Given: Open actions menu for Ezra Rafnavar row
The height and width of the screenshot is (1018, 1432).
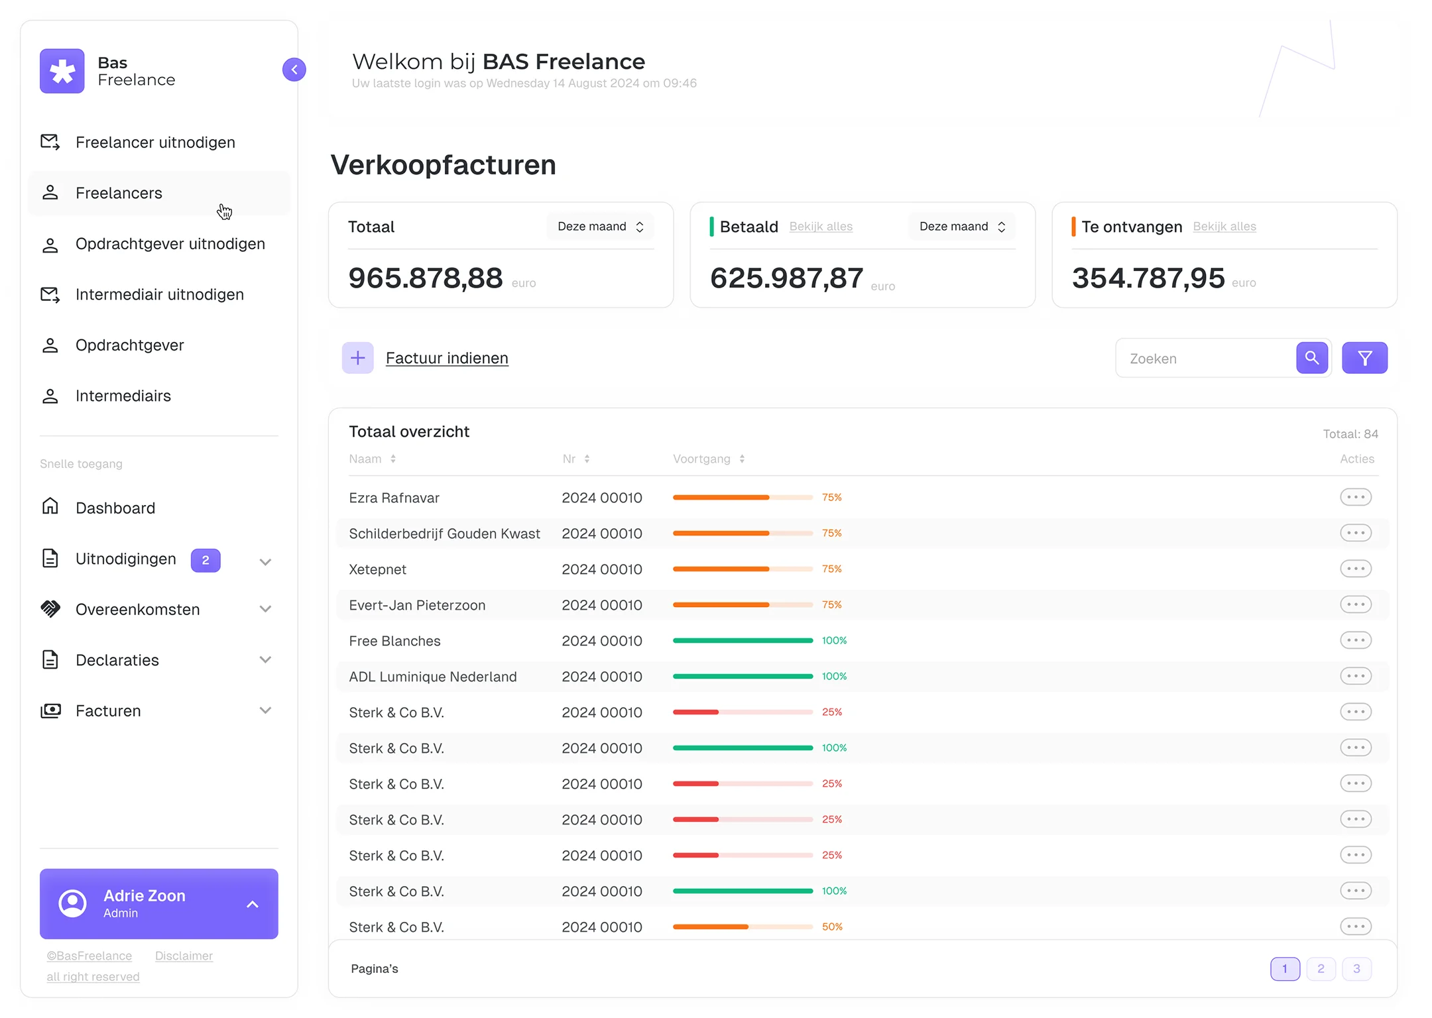Looking at the screenshot, I should click(1355, 497).
